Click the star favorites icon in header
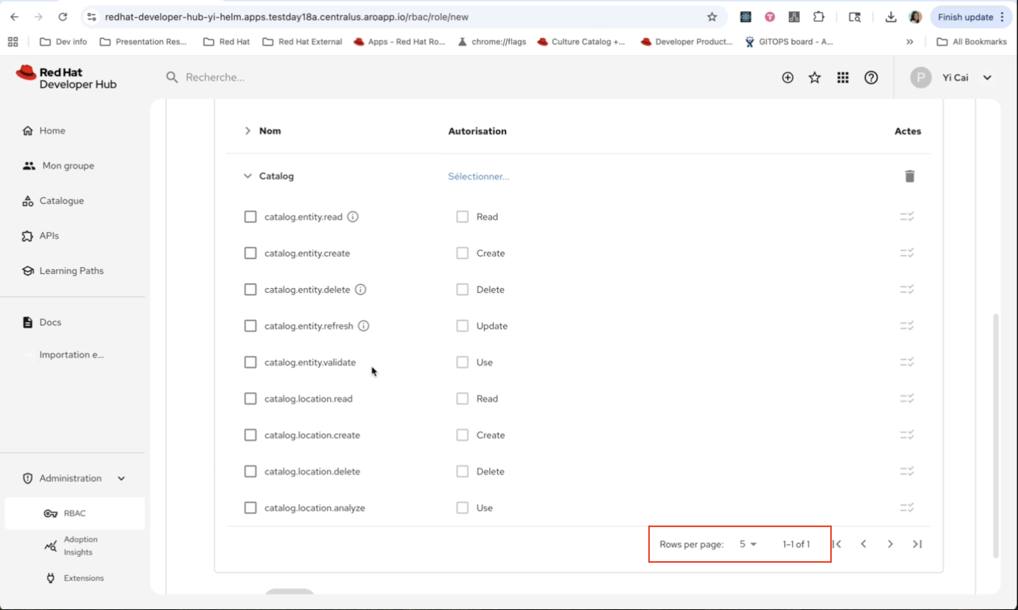The width and height of the screenshot is (1018, 610). coord(814,78)
